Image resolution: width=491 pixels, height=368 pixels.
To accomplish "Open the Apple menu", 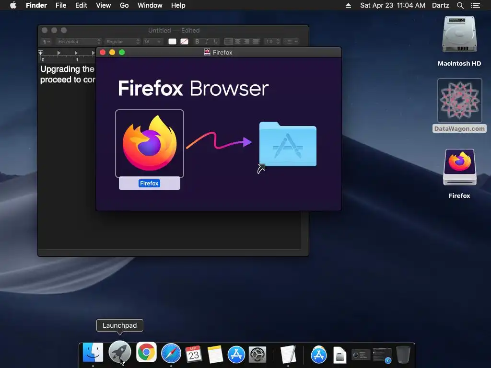I will (13, 5).
